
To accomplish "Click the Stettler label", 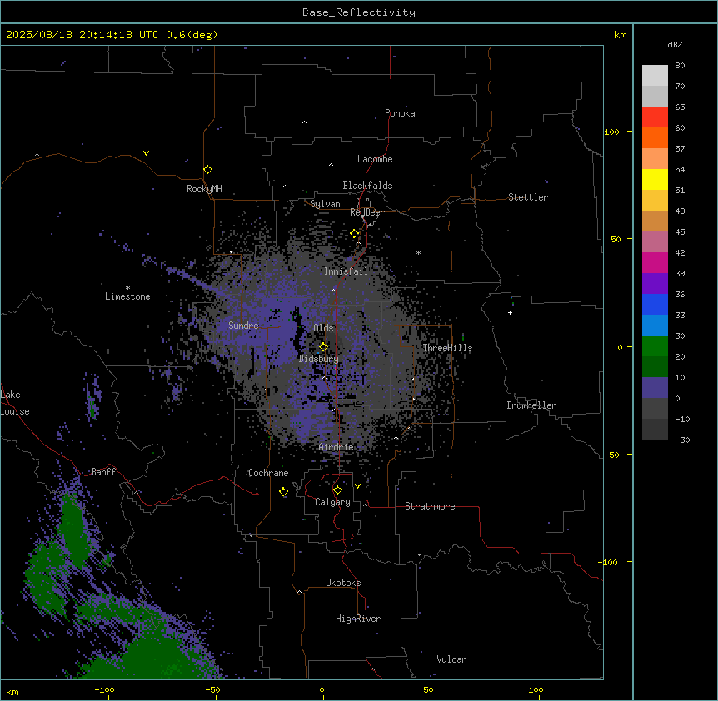I will click(x=528, y=197).
